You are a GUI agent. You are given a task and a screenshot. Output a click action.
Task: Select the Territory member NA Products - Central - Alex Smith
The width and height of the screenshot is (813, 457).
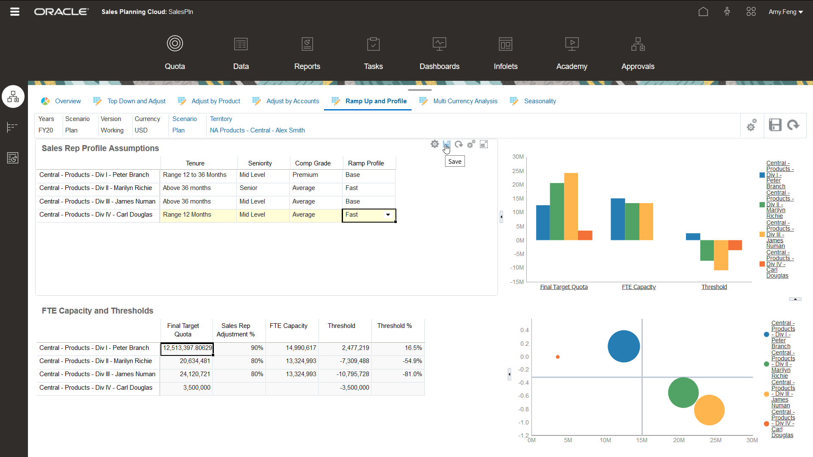point(257,130)
